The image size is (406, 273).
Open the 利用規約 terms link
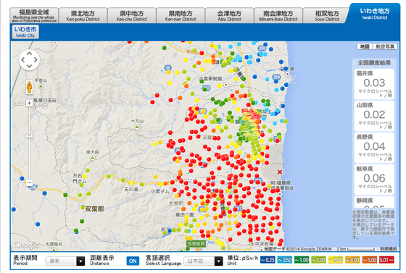(x=389, y=248)
